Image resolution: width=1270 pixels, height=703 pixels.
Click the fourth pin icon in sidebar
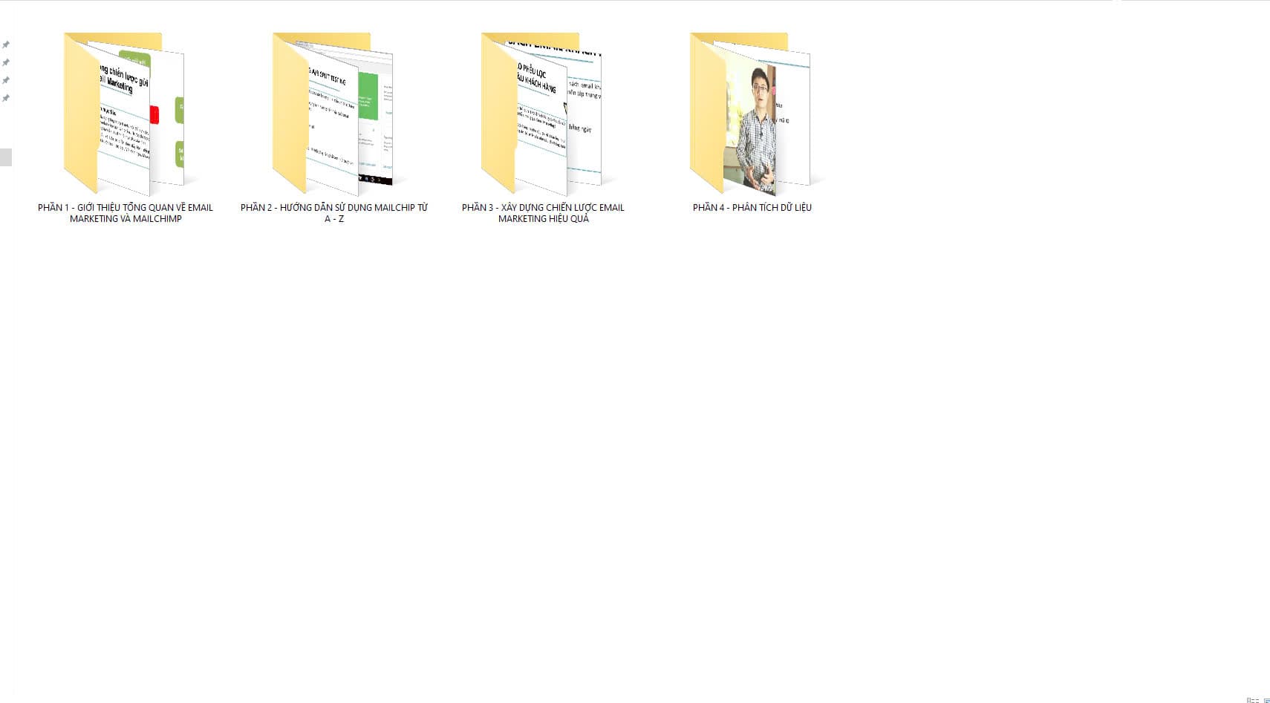pyautogui.click(x=6, y=98)
